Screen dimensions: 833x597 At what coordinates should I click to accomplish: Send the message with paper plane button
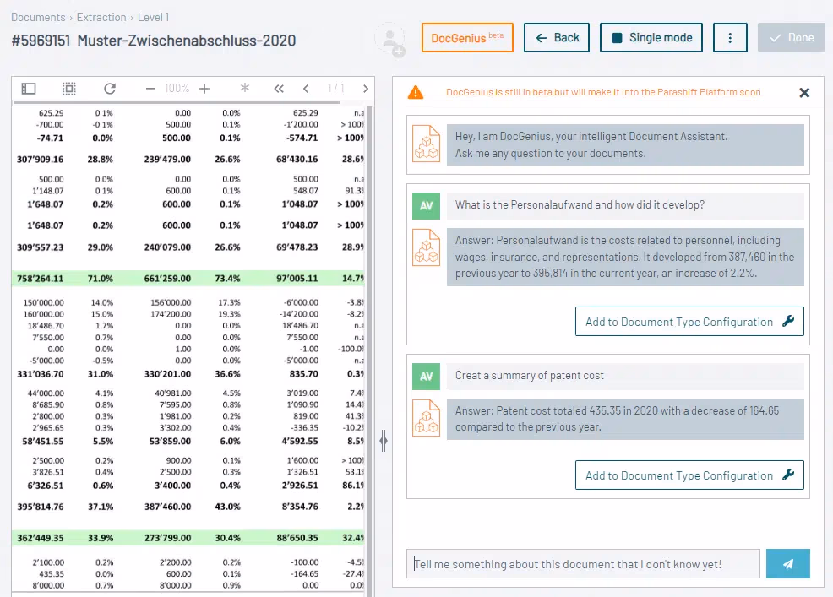pos(787,564)
